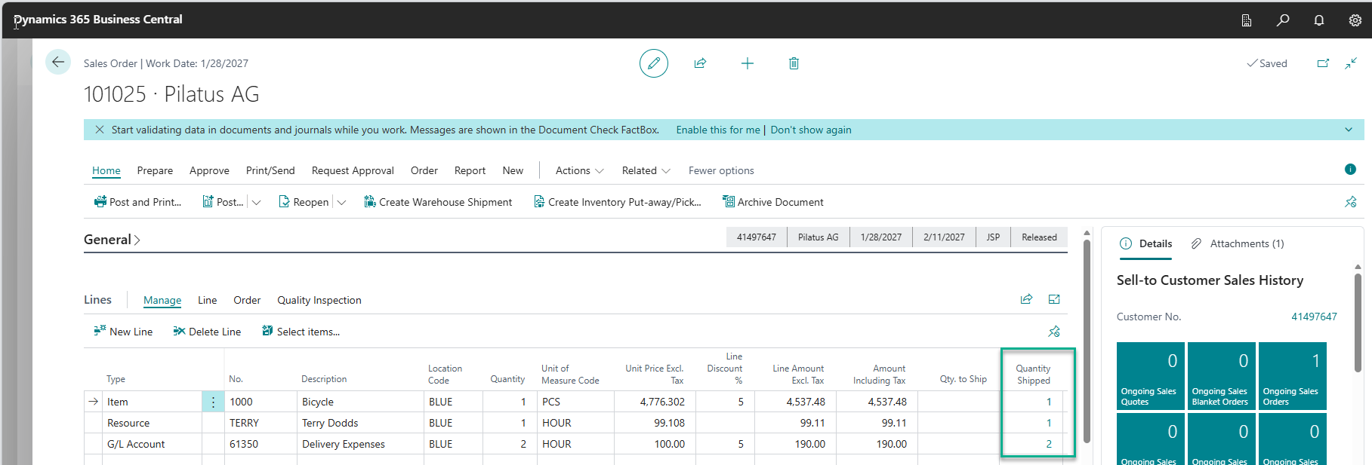Image resolution: width=1372 pixels, height=465 pixels.
Task: Open the Actions dropdown menu
Action: [x=579, y=170]
